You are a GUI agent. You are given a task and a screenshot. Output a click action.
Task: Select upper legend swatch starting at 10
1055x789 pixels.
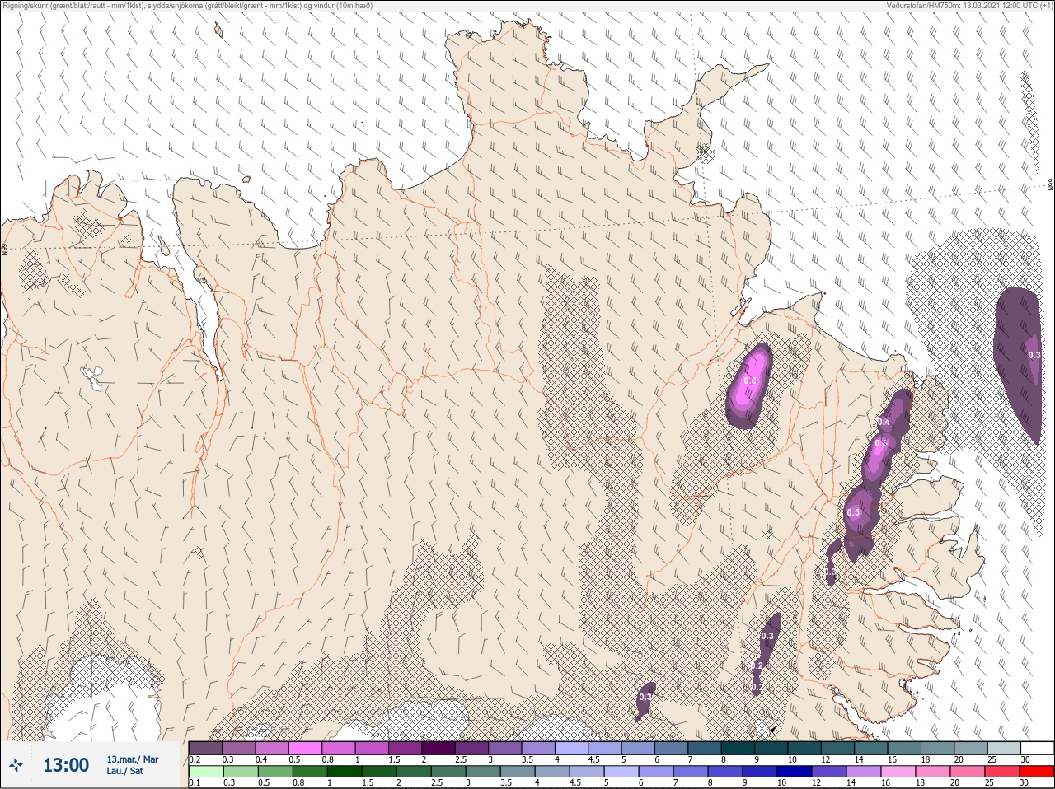(805, 748)
